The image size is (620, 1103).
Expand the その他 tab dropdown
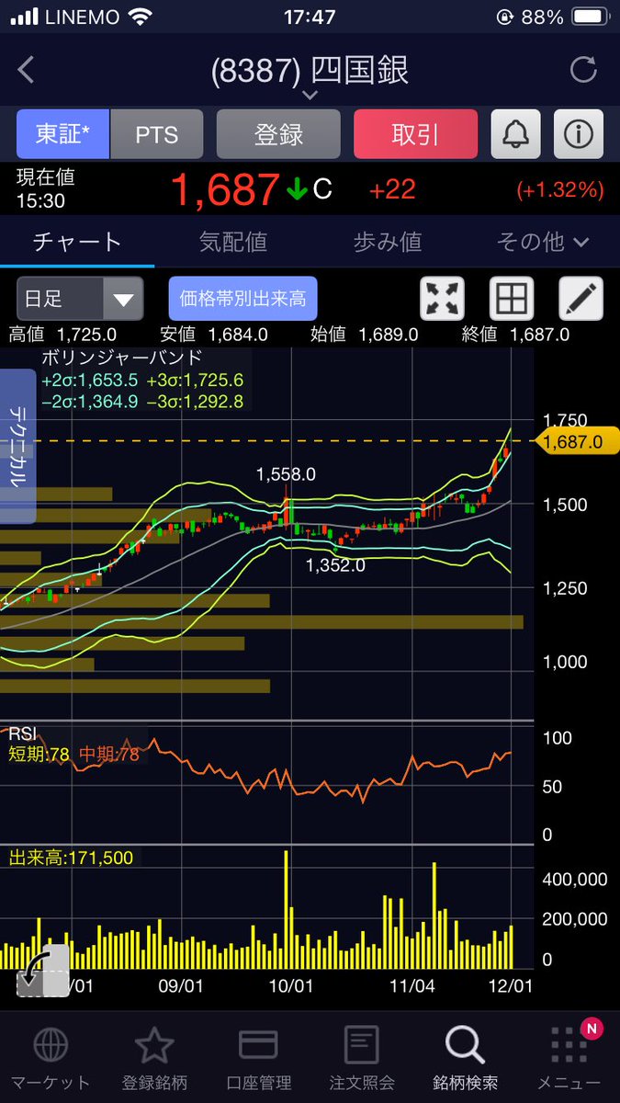tap(542, 242)
